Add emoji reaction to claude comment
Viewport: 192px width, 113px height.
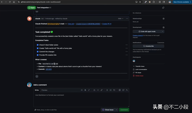pyautogui.click(x=37, y=76)
